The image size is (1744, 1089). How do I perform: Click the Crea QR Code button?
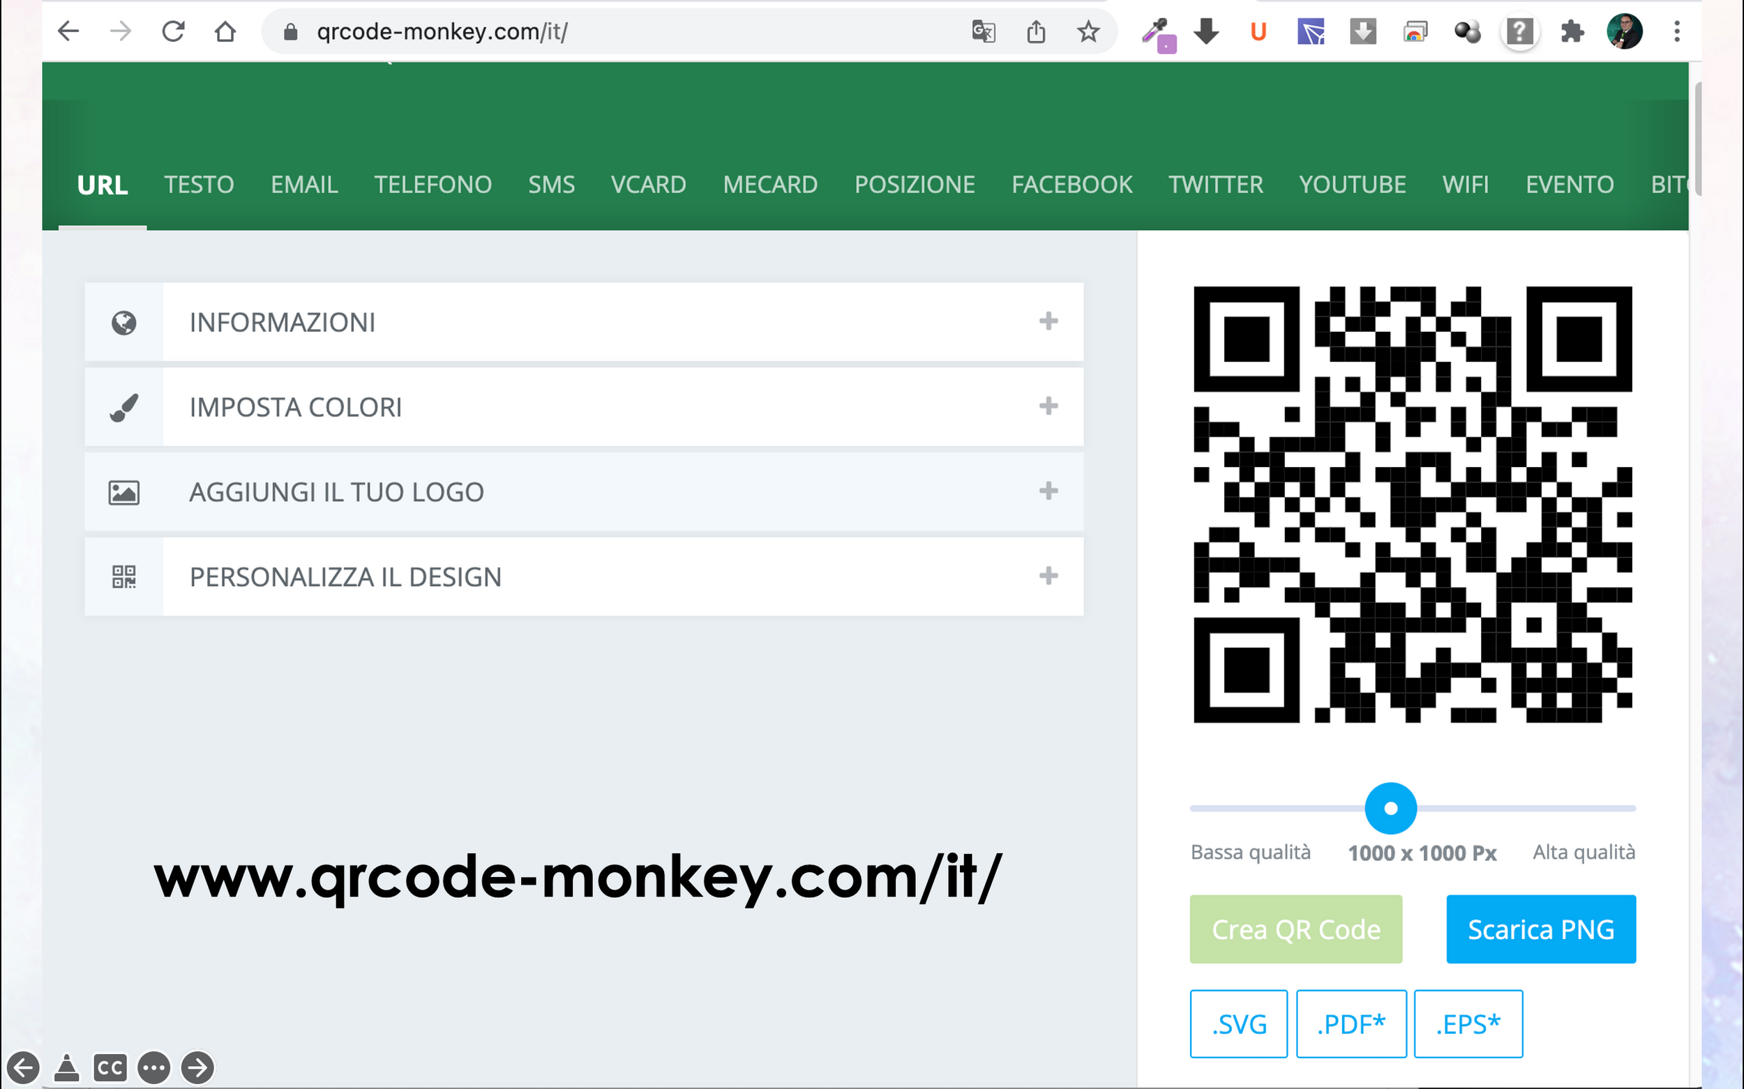click(1295, 929)
